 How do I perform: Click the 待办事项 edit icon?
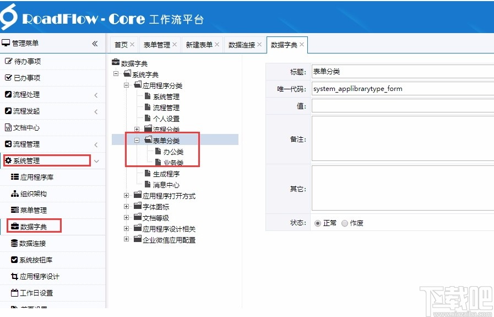point(8,61)
